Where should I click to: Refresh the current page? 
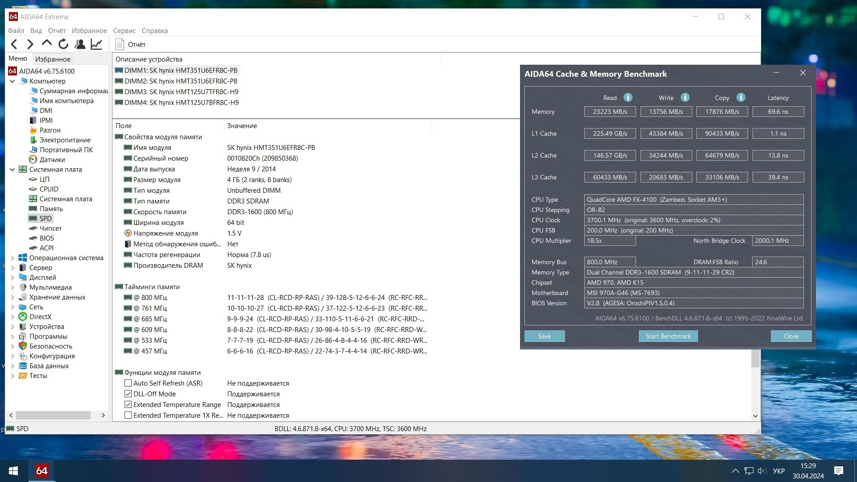coord(63,44)
